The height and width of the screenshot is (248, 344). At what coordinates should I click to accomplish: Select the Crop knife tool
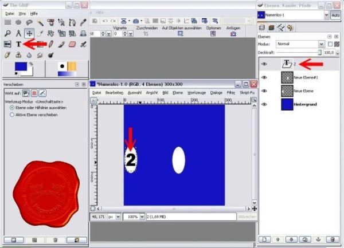coord(40,33)
